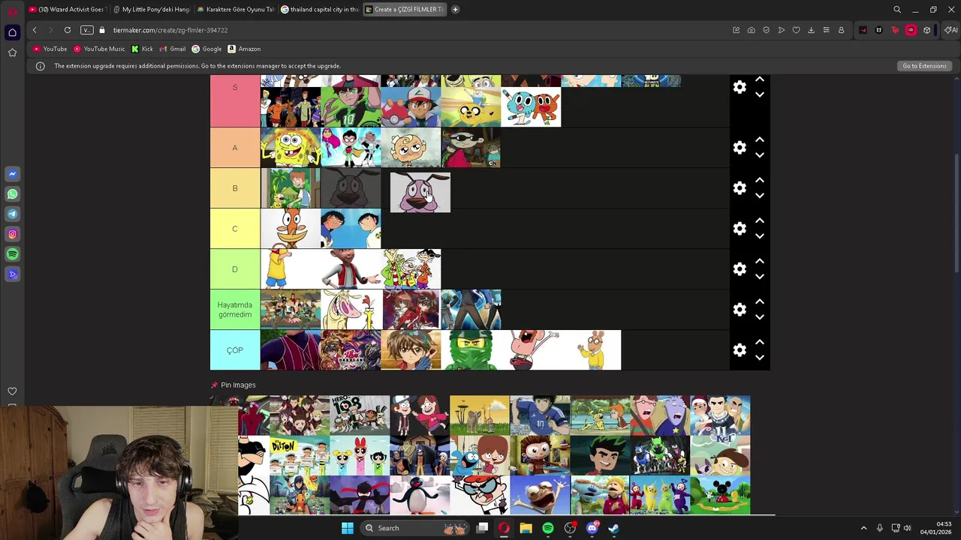Open settings gear for C tier row
The width and height of the screenshot is (961, 540).
[x=740, y=229]
